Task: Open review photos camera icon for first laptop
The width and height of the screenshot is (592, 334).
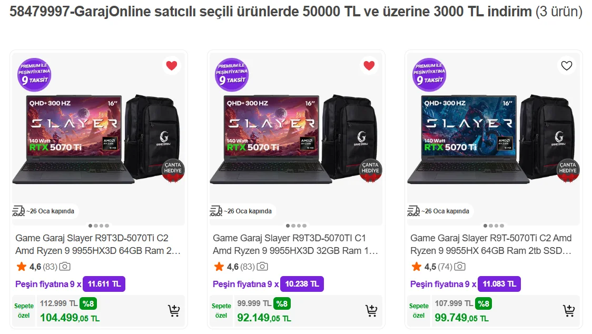Action: [x=65, y=267]
